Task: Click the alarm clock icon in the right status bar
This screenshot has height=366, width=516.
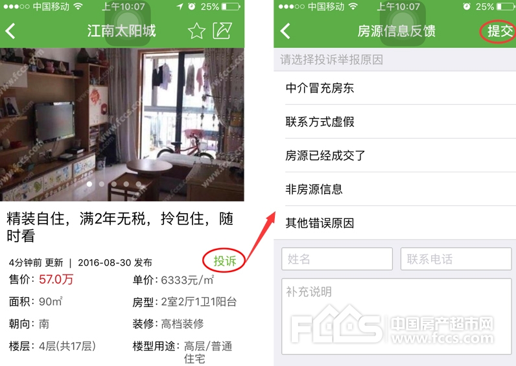Action: [x=467, y=6]
